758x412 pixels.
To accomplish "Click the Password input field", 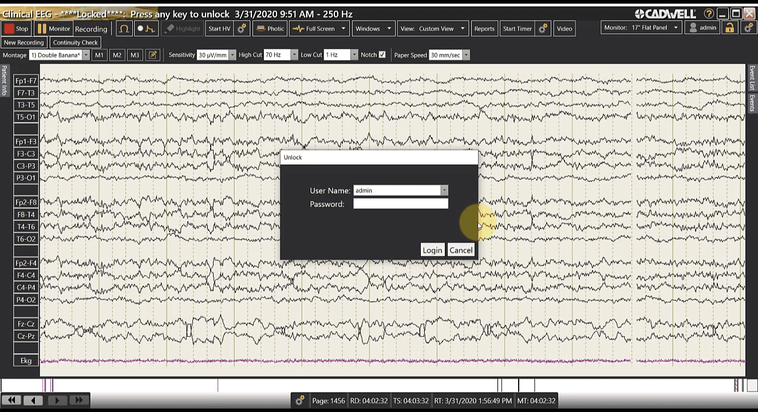I will [x=401, y=204].
